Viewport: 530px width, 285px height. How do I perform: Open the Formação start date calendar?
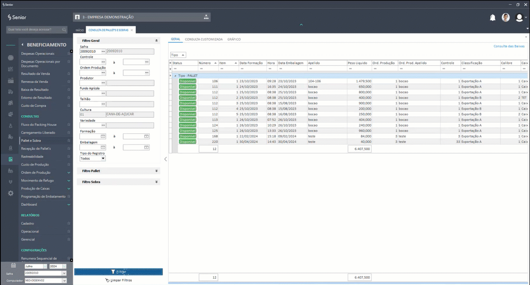point(103,136)
